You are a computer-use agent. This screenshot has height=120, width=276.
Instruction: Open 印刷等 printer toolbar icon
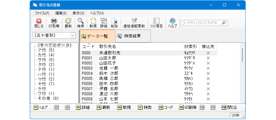click(54, 23)
